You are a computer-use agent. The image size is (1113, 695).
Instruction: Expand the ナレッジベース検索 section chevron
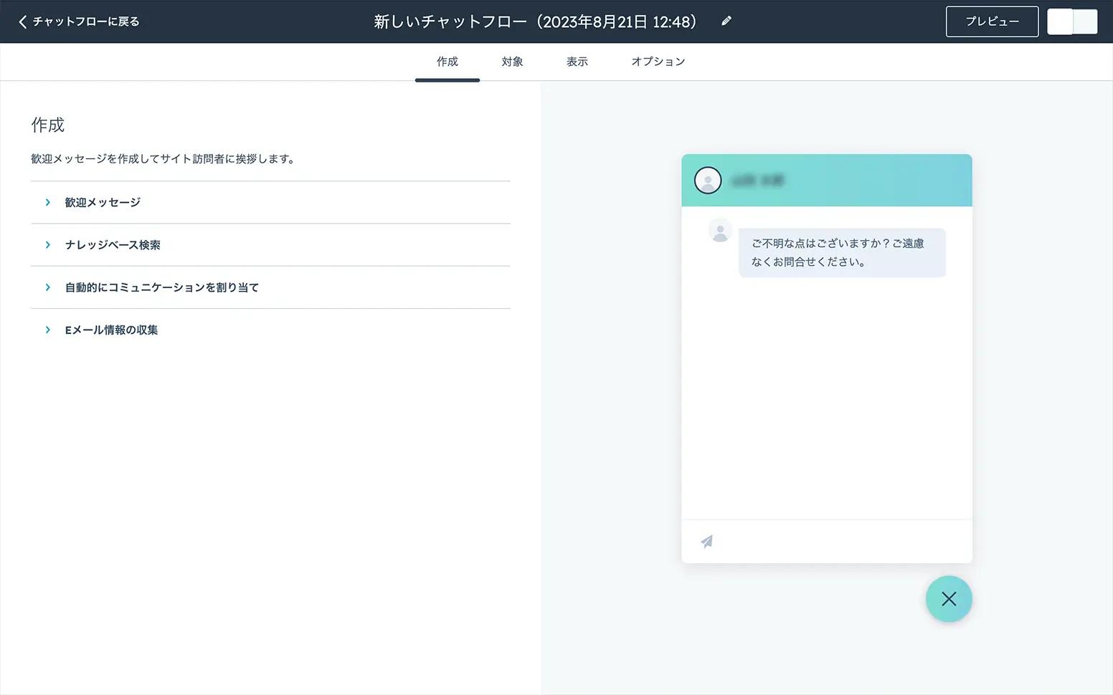click(x=48, y=245)
